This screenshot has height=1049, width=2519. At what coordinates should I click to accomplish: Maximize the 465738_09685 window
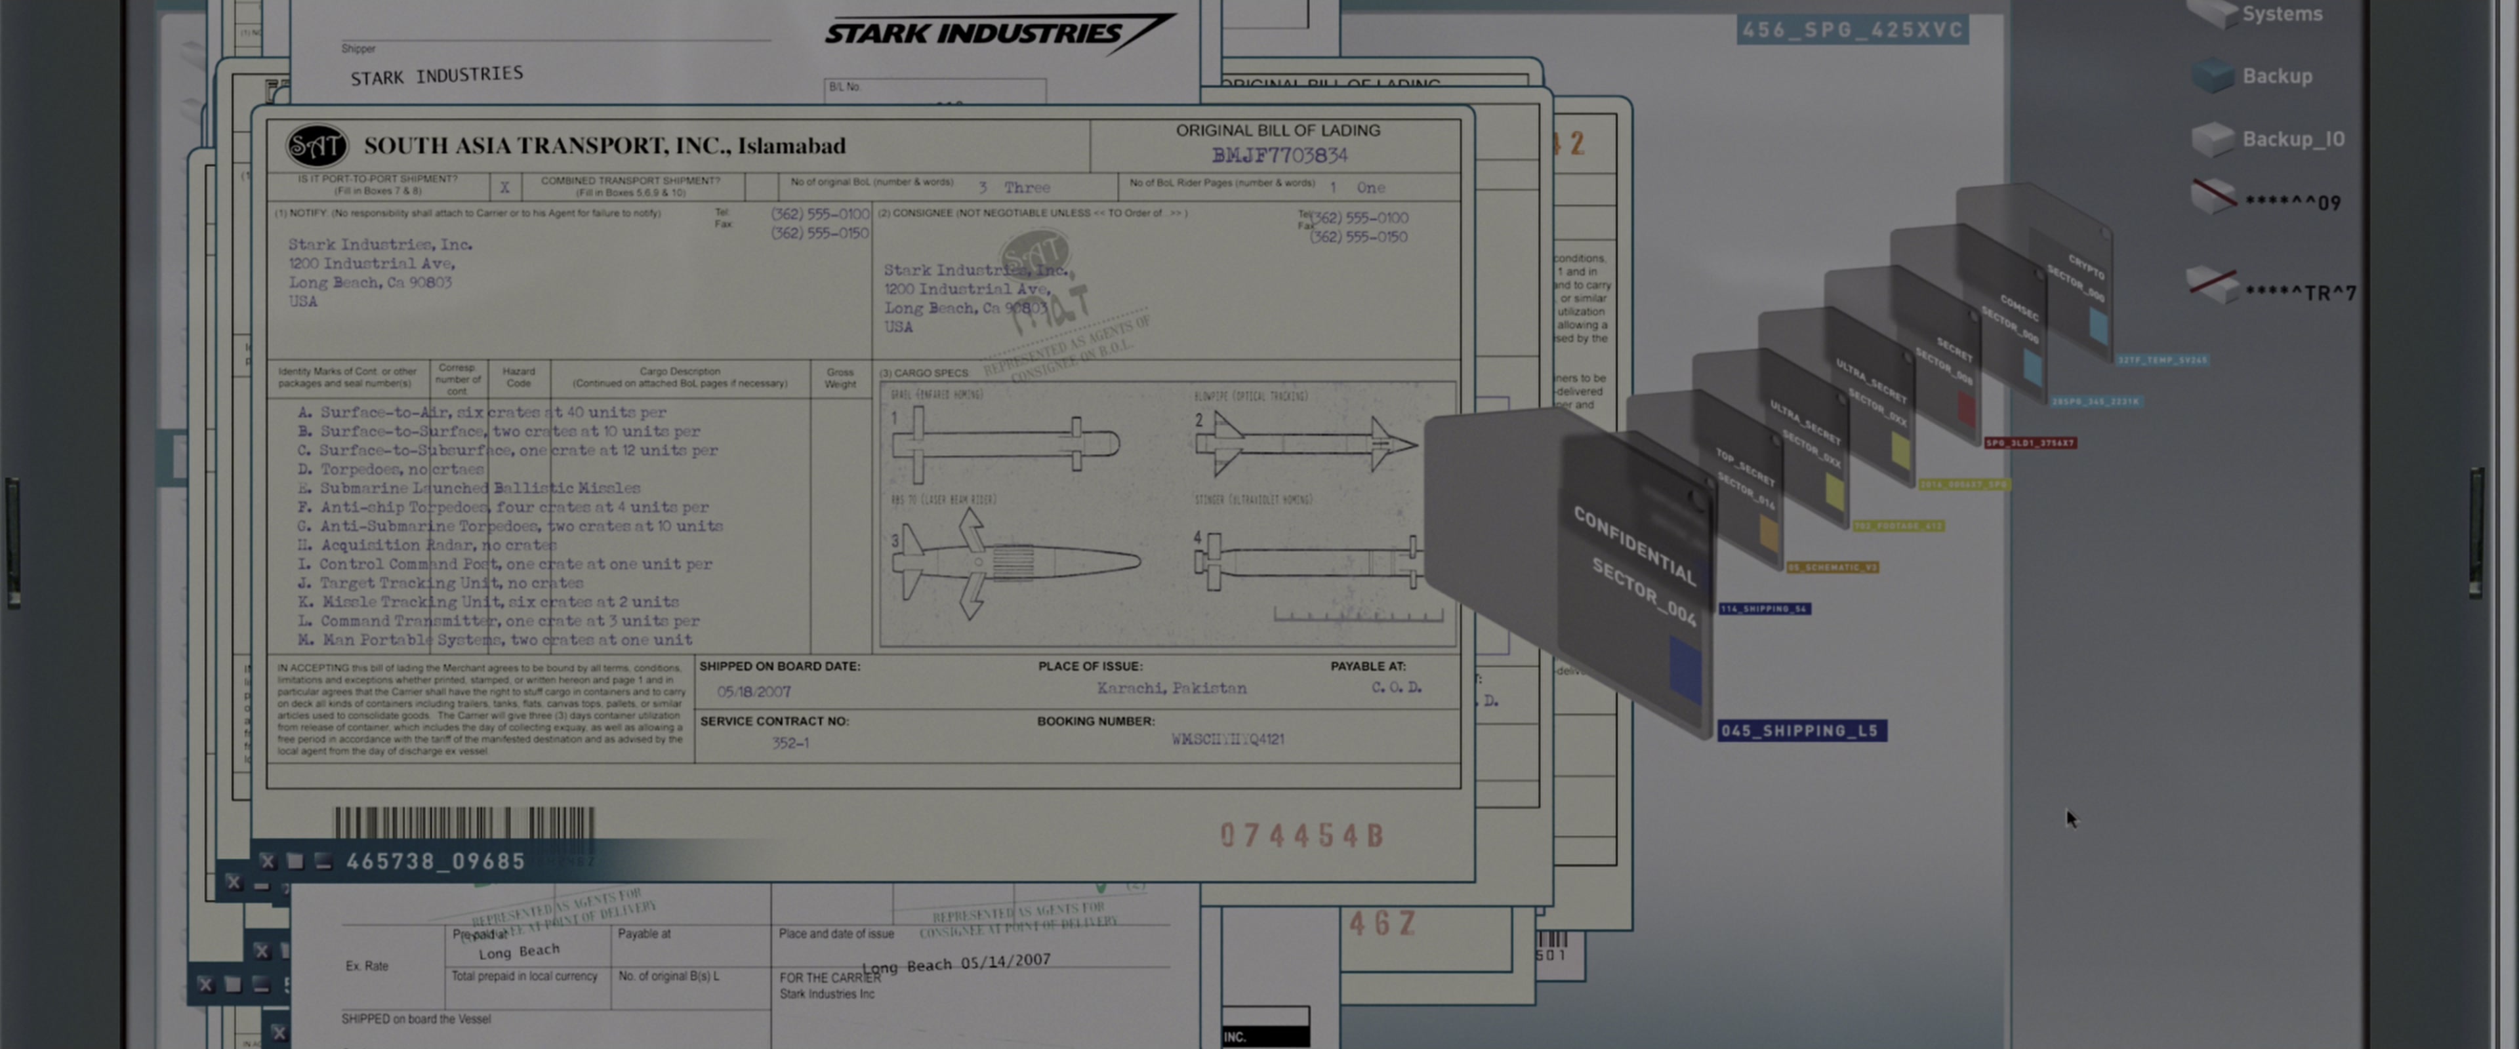[295, 861]
